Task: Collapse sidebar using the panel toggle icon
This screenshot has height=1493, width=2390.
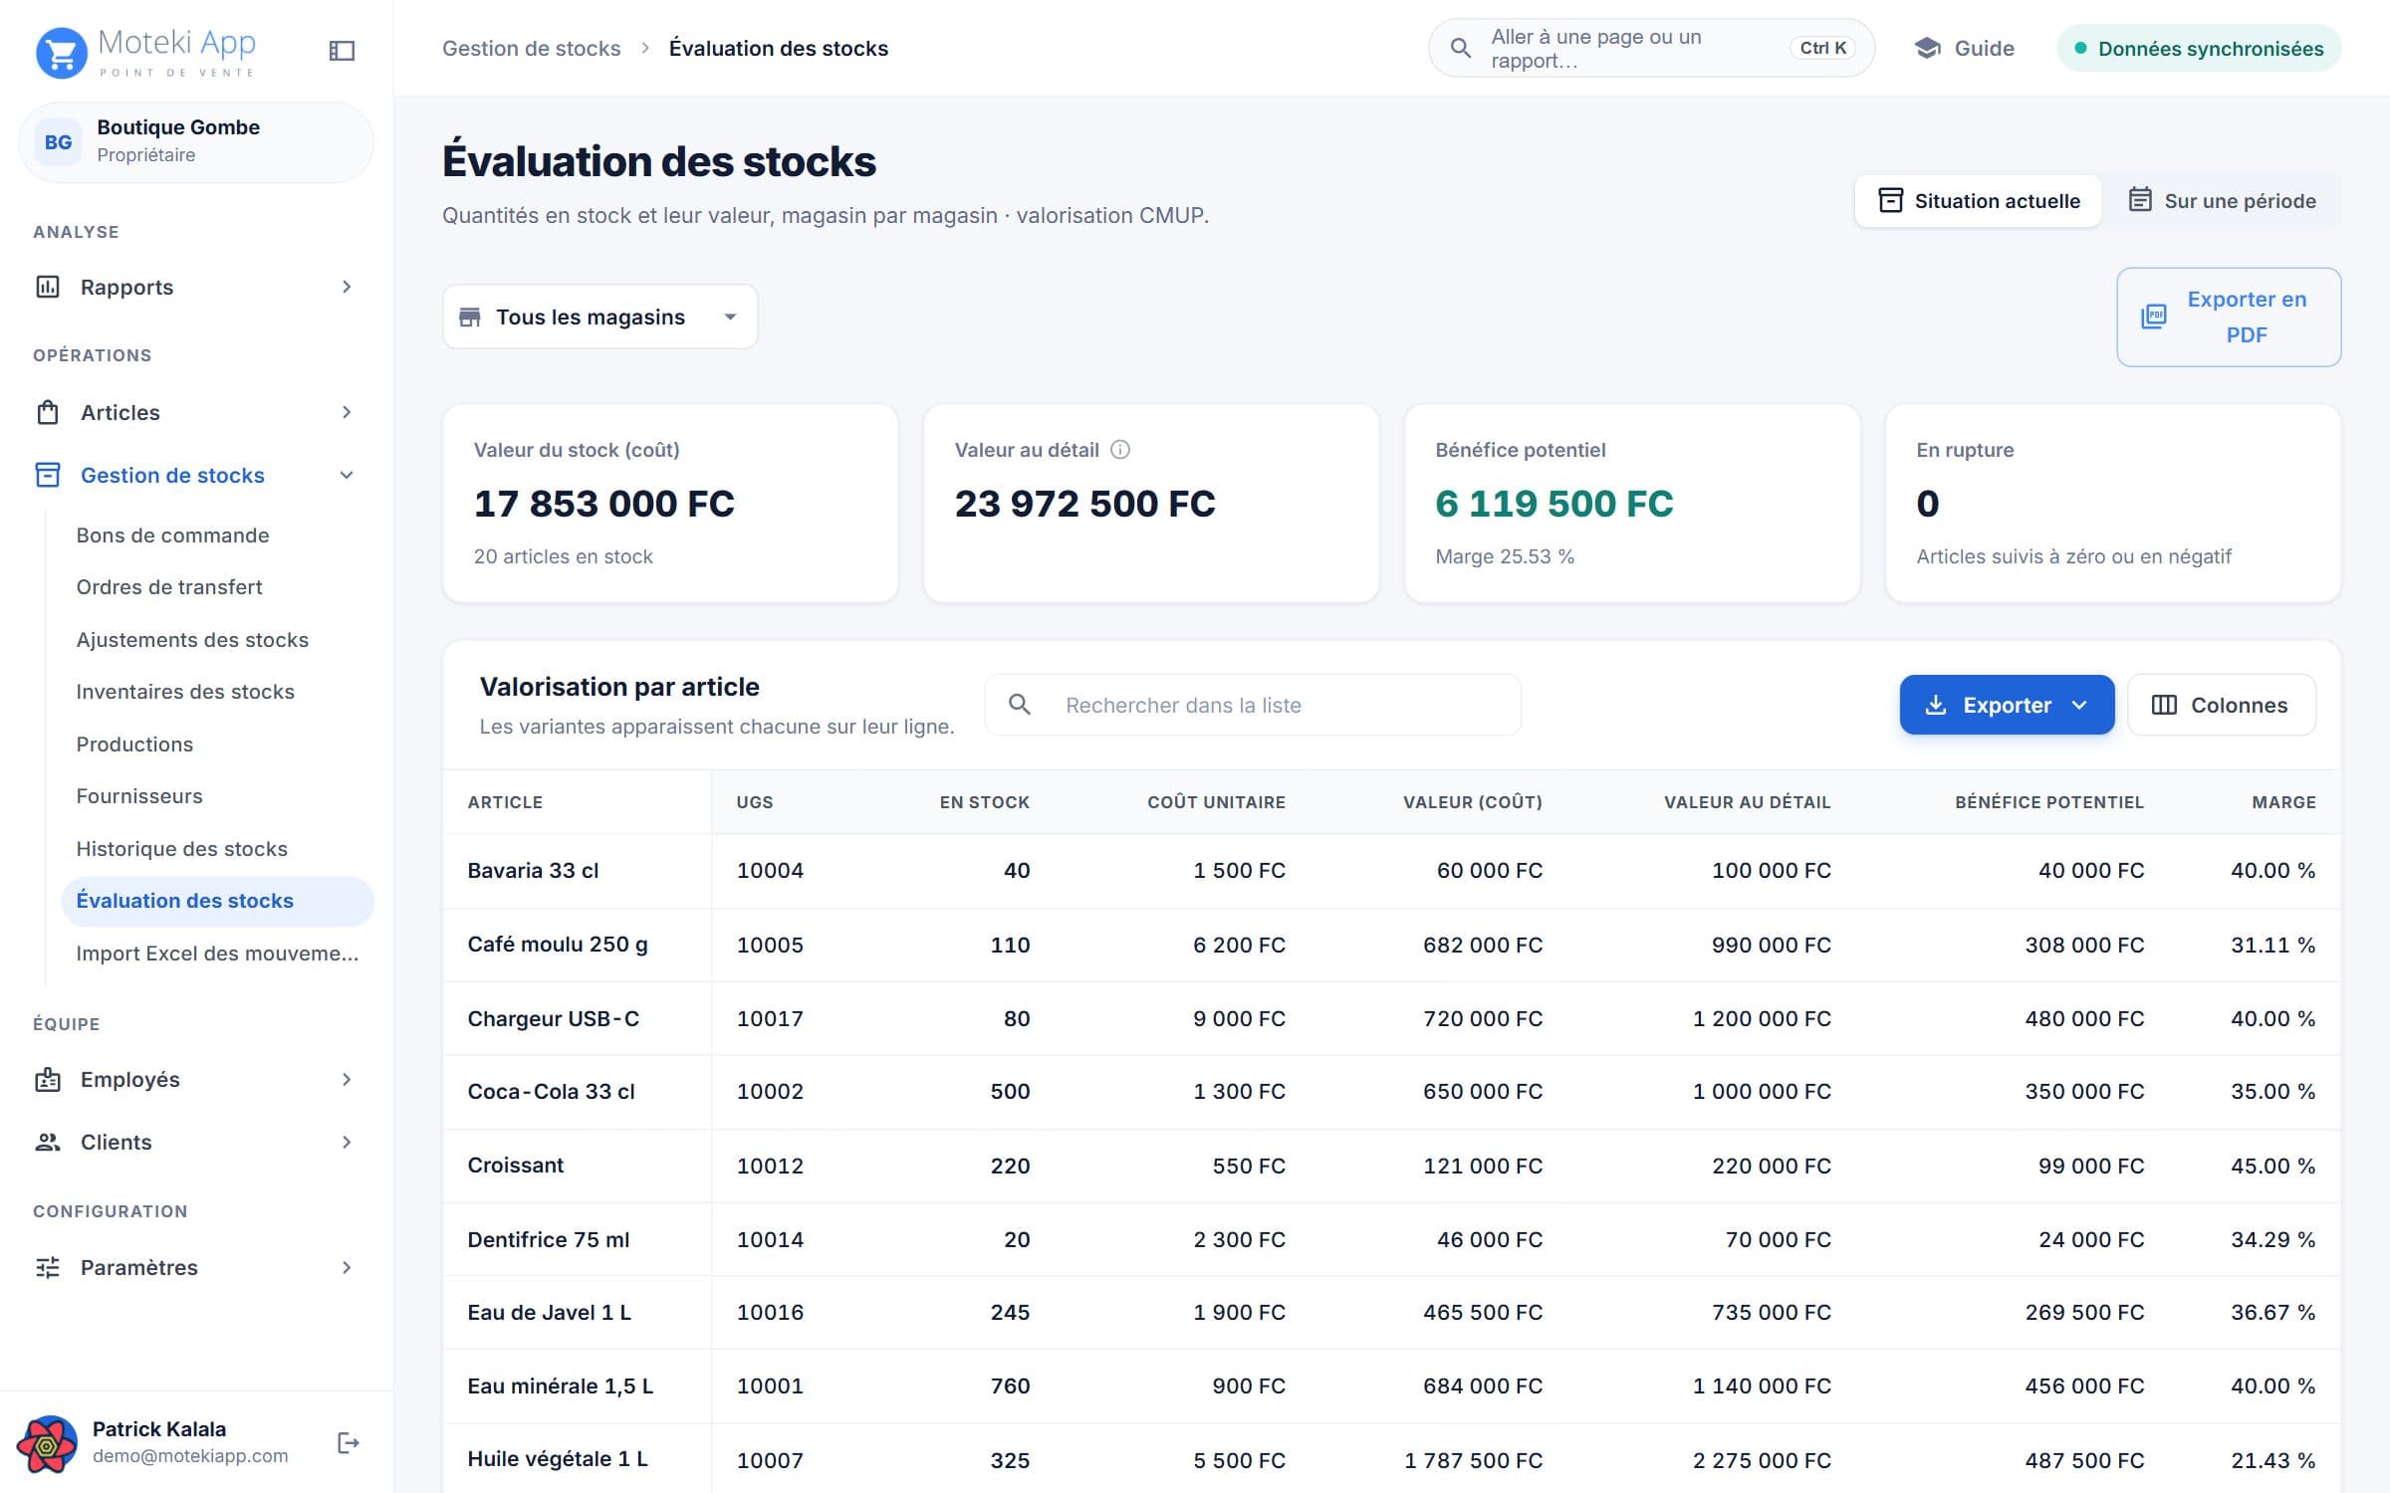Action: [342, 50]
